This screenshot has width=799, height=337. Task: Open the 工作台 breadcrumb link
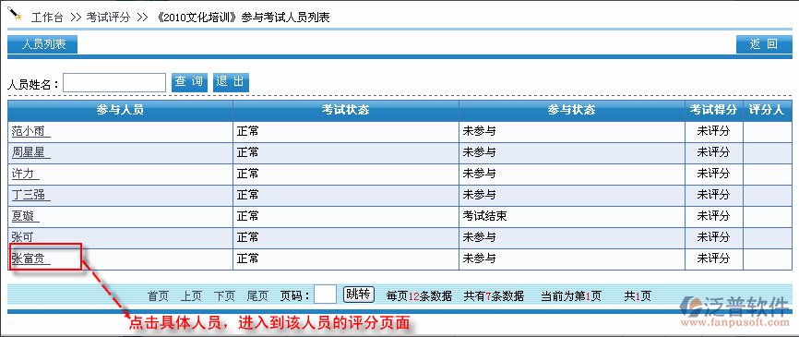47,18
